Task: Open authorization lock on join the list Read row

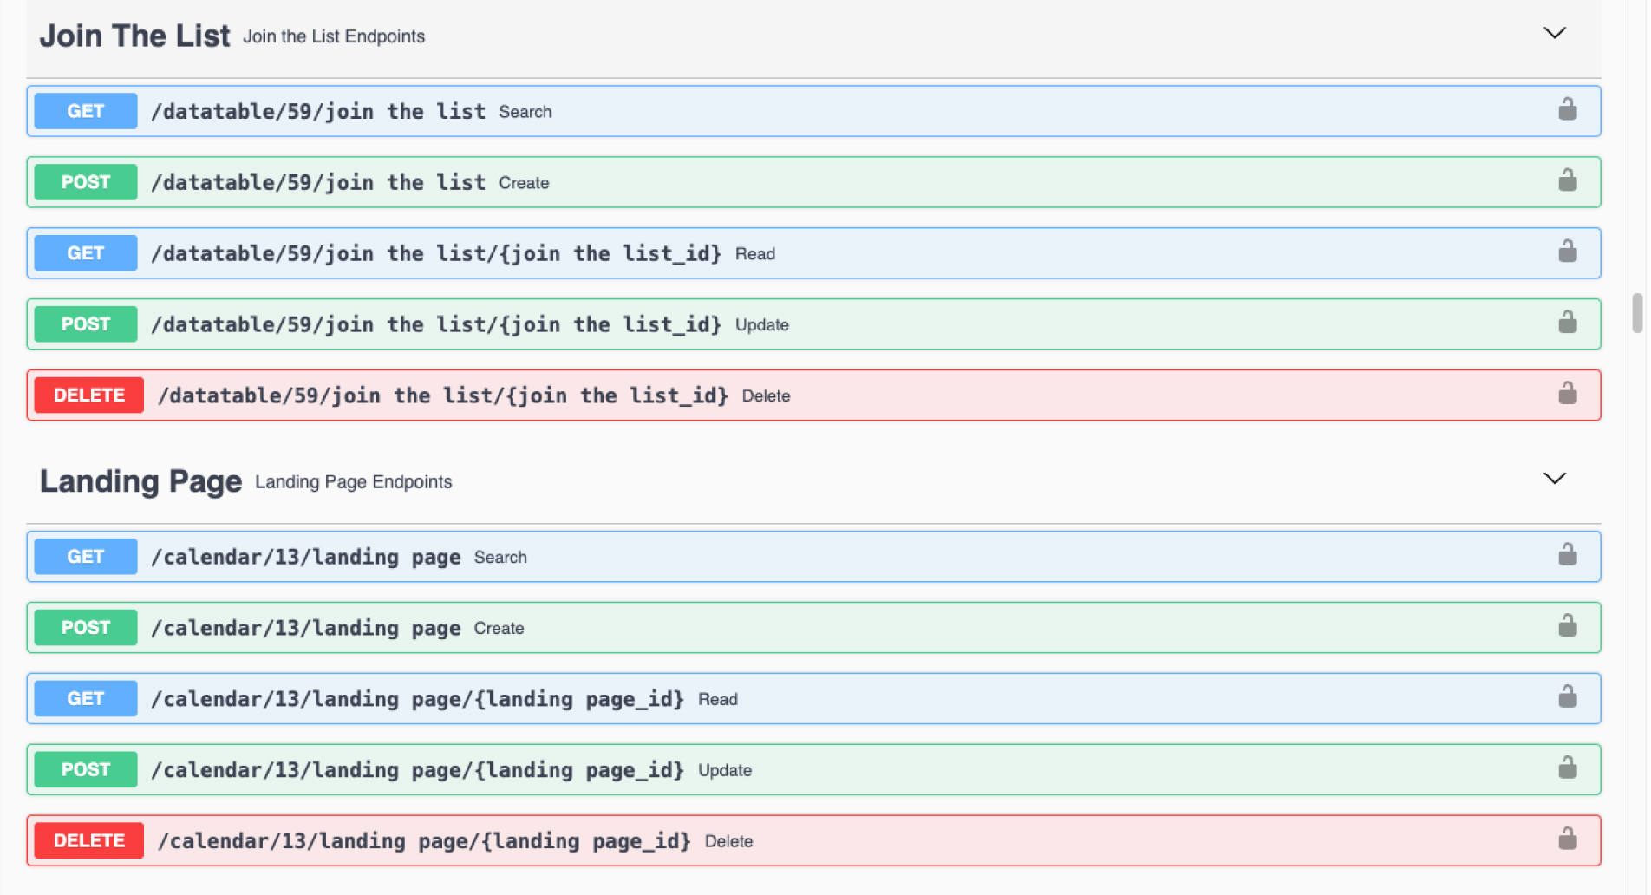Action: coord(1567,252)
